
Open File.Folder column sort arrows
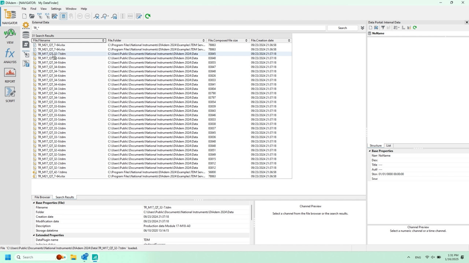(203, 41)
